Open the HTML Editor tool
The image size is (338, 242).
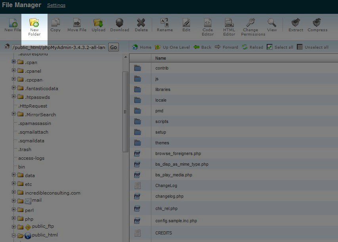coord(229,23)
